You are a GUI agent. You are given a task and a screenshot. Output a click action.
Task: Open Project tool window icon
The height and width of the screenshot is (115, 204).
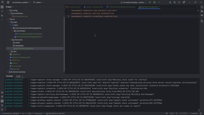(x=2, y=7)
